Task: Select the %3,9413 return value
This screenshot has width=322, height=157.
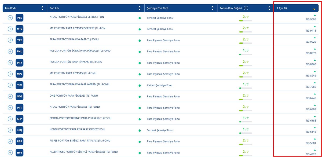Action: point(311,31)
